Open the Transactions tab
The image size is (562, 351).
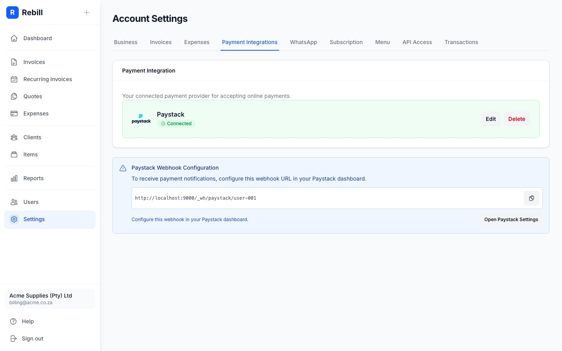pos(461,42)
